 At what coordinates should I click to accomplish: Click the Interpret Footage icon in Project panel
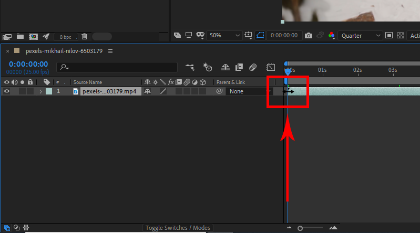7,37
